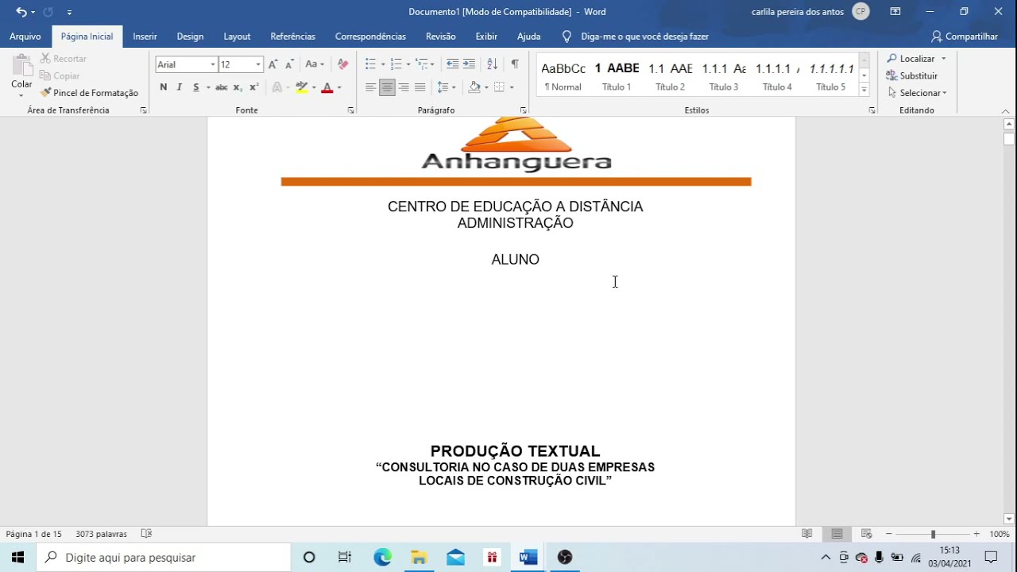This screenshot has width=1017, height=572.
Task: Open underline style dropdown arrow
Action: point(208,87)
